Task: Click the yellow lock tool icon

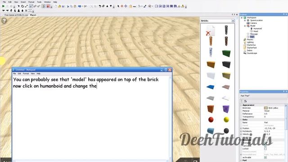Action: (130, 6)
